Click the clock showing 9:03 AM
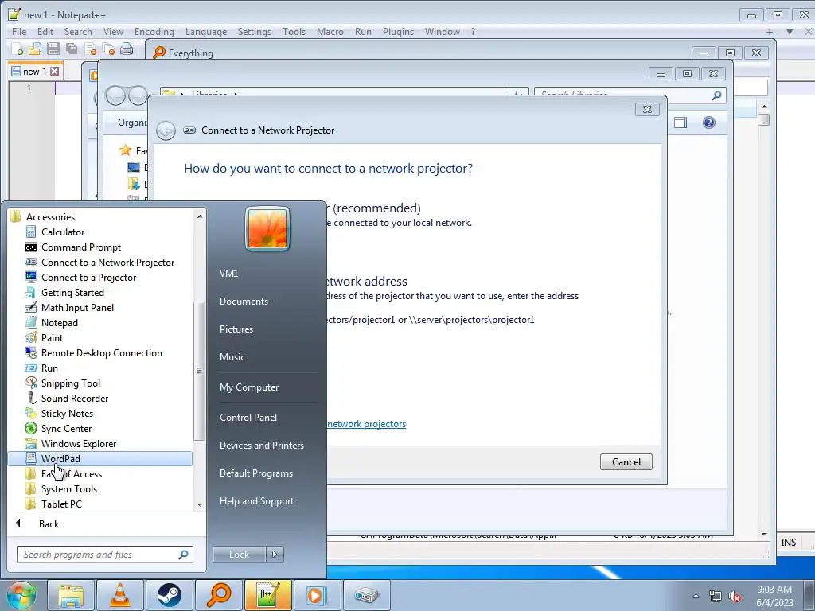This screenshot has height=611, width=815. tap(774, 596)
